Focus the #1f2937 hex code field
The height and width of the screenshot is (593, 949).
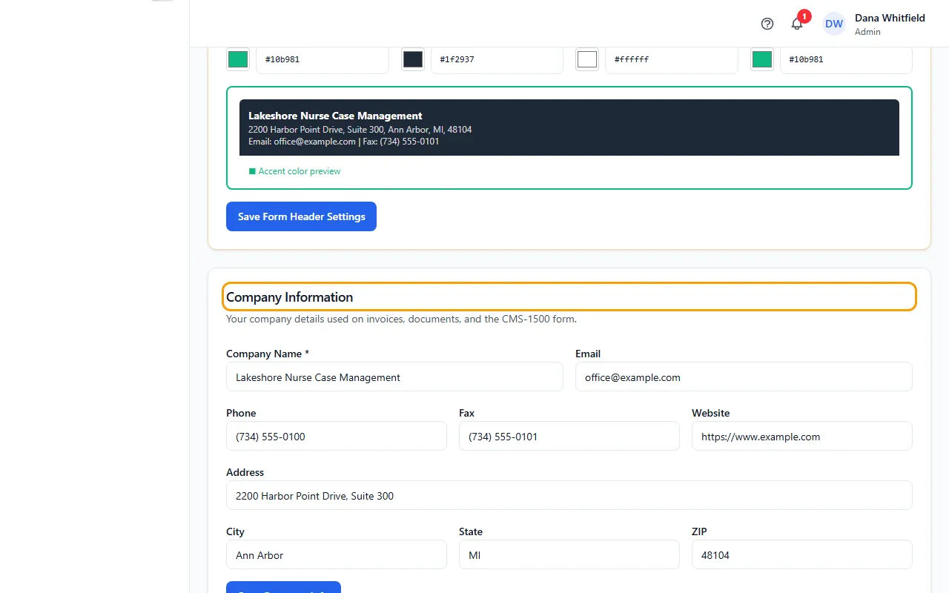497,59
